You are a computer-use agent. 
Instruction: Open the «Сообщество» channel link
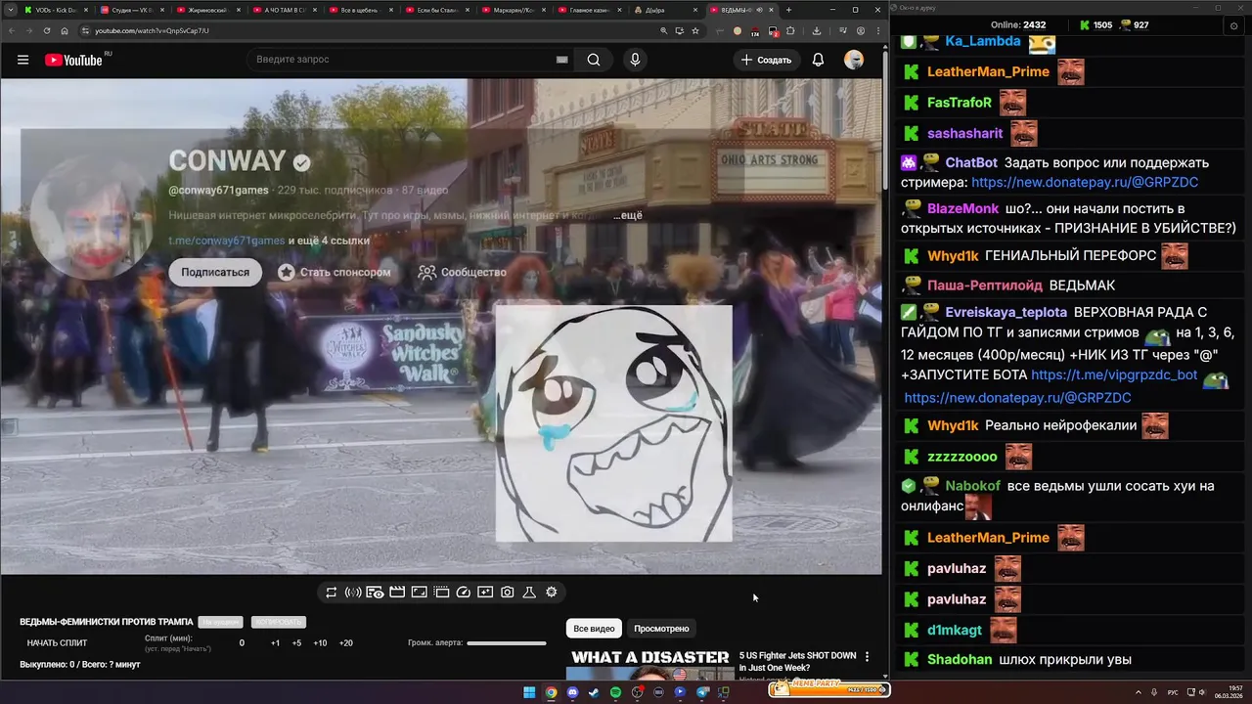point(462,272)
